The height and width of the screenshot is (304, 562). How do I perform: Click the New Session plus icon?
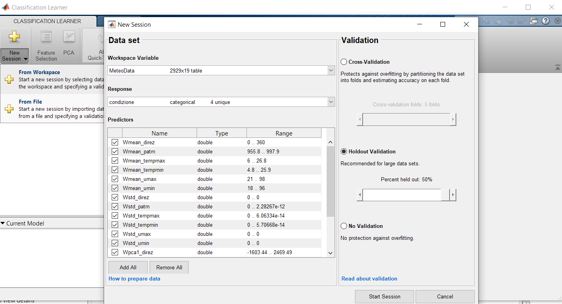(x=14, y=37)
